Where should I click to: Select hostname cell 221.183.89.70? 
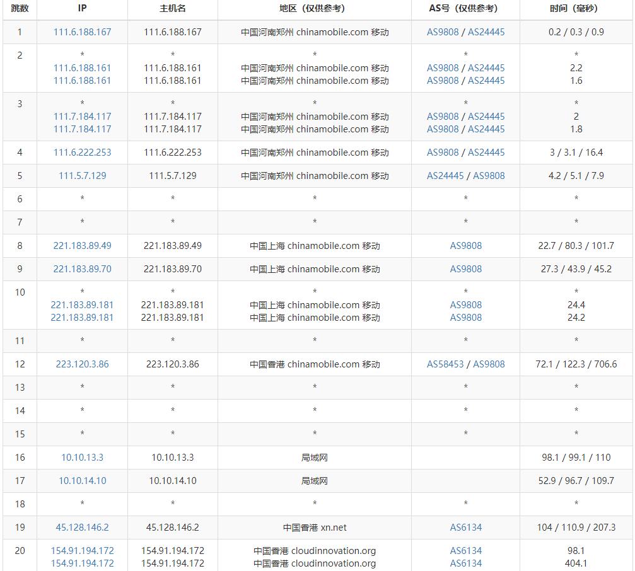173,269
